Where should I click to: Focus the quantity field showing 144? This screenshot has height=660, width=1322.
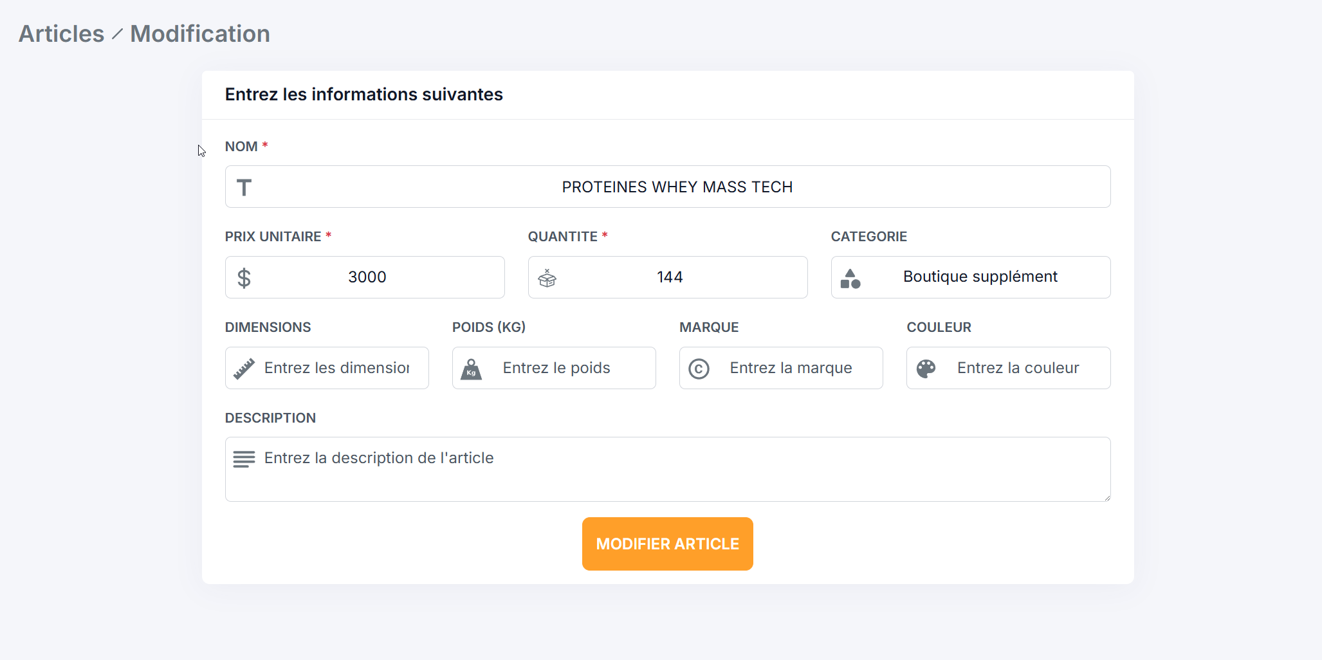(x=668, y=277)
